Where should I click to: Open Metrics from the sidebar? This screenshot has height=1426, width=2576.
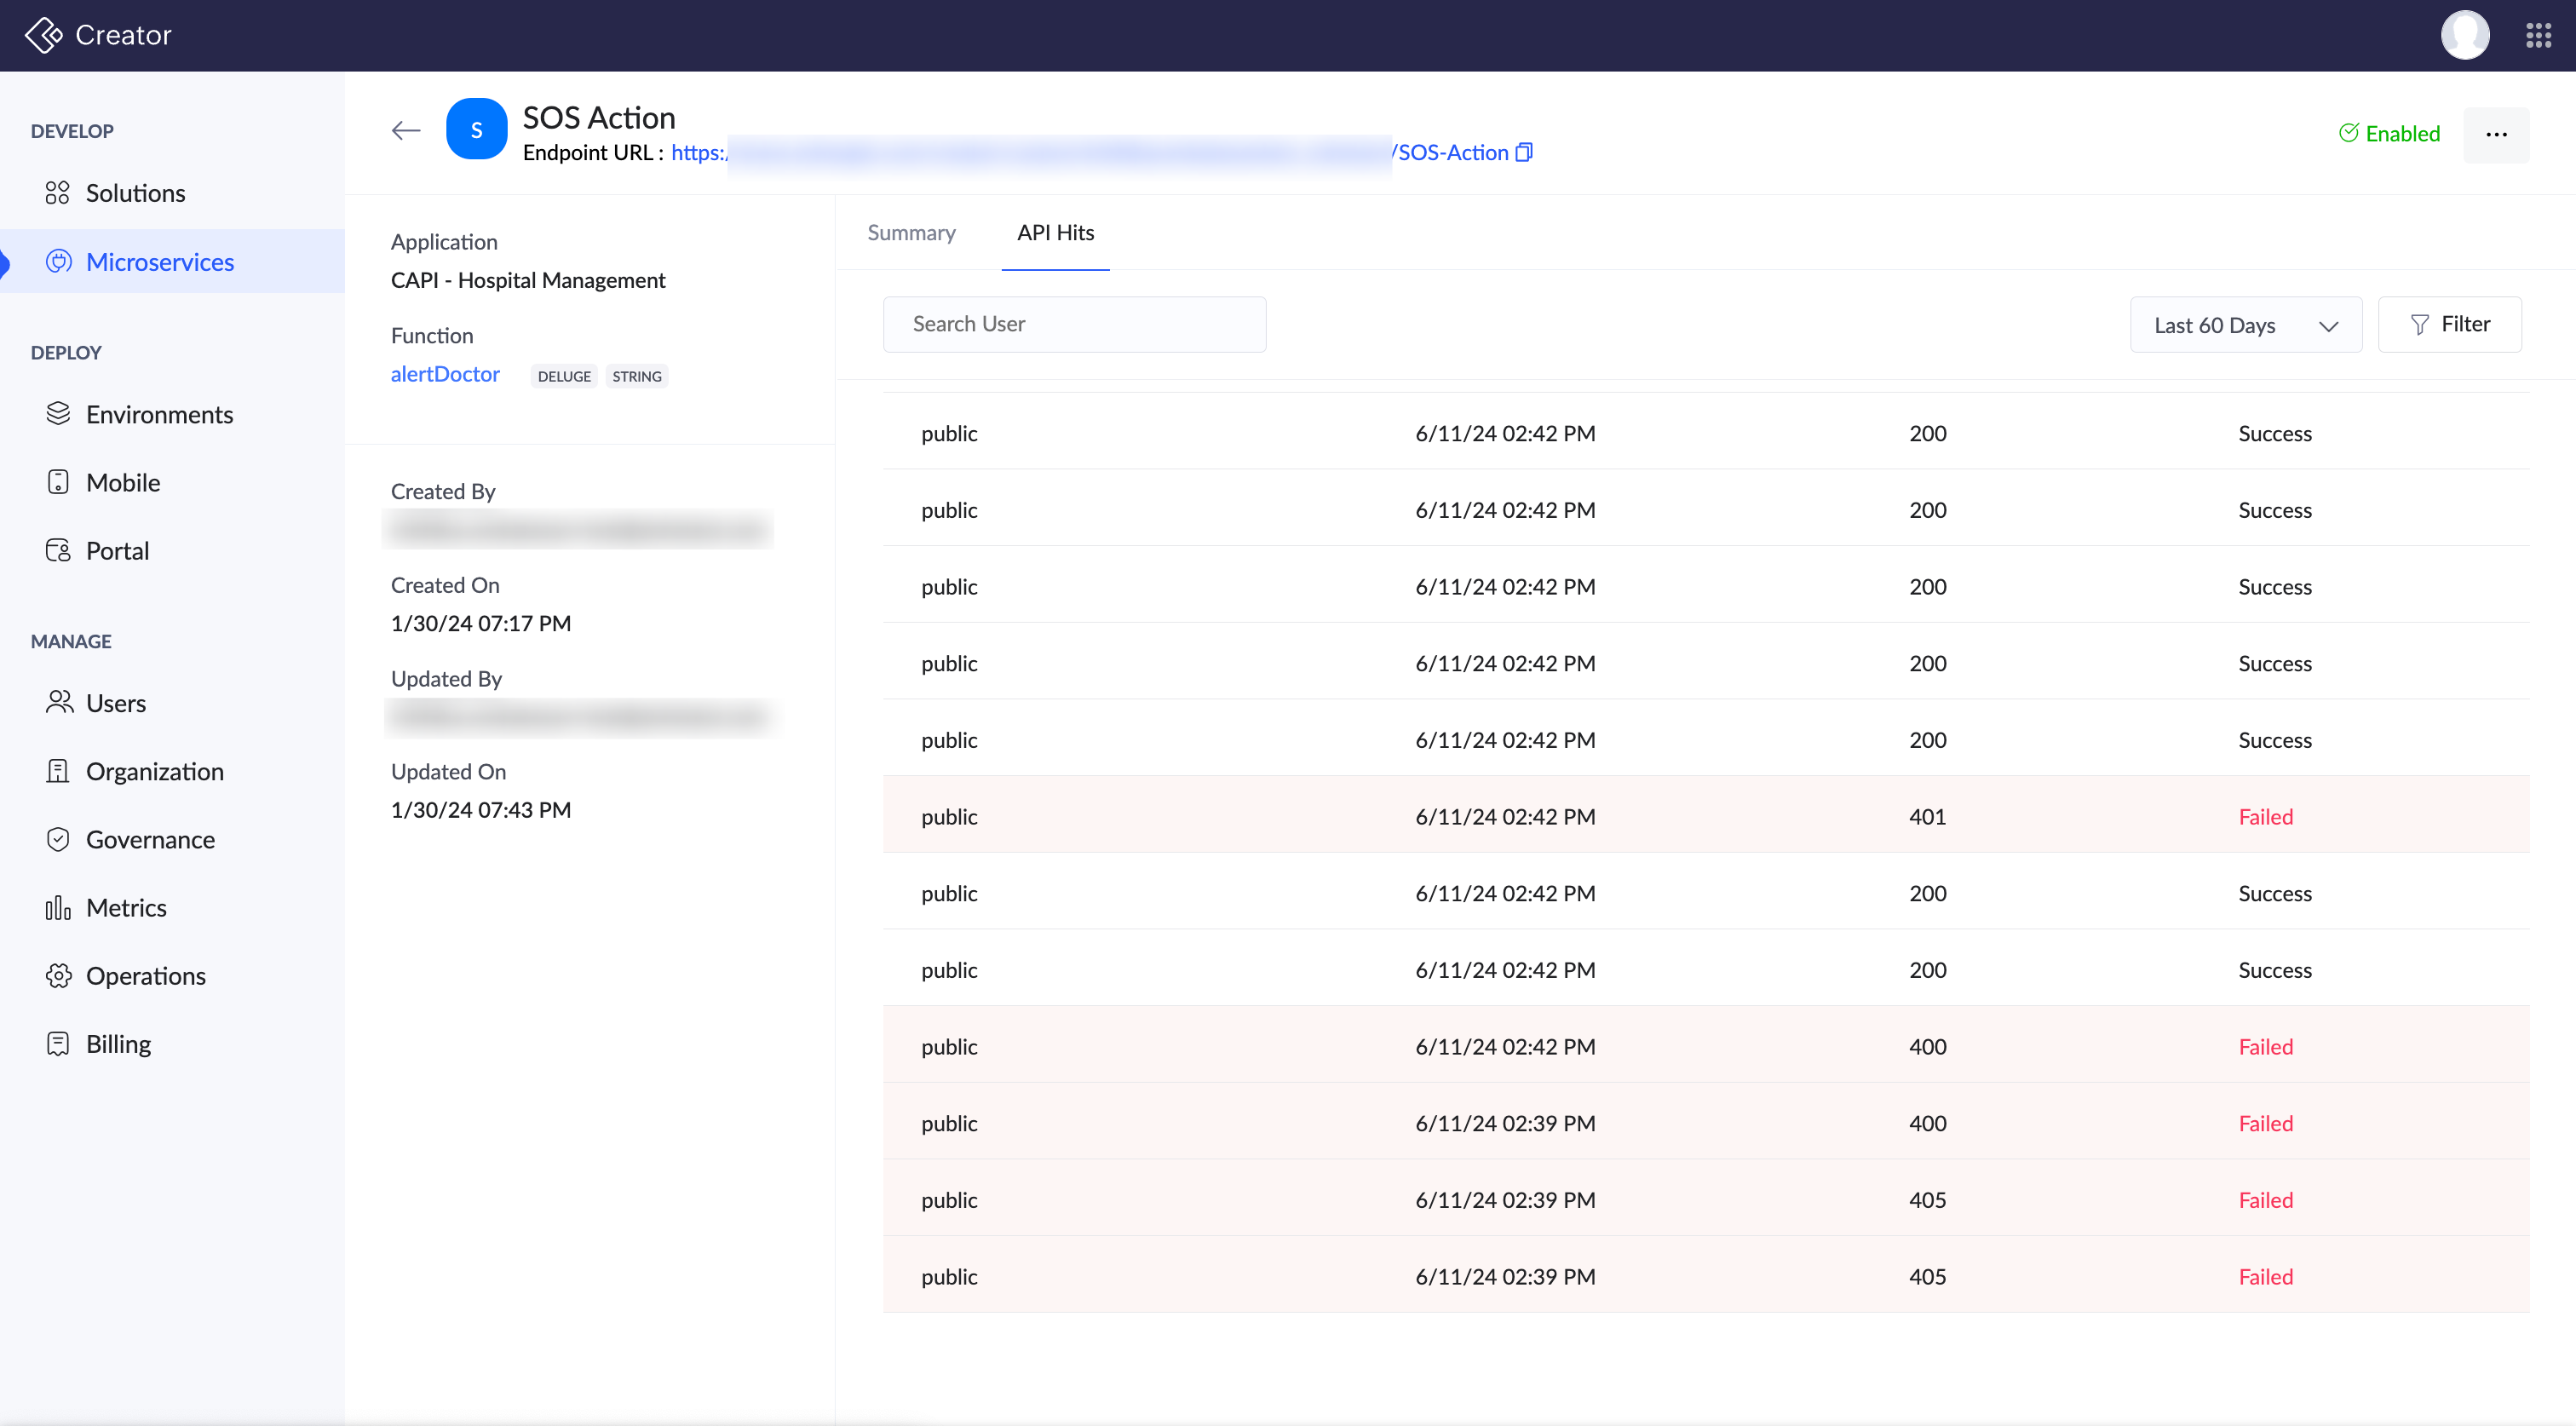126,908
